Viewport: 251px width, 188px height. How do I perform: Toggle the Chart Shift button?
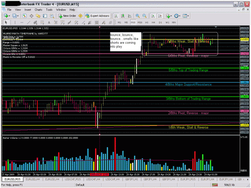point(160,16)
